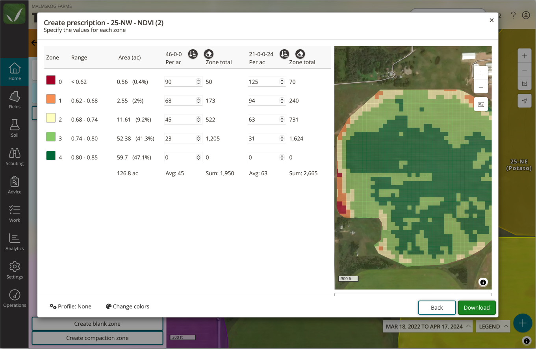Adjust stepper for zone 0 21-0-0-24 rate
Image resolution: width=536 pixels, height=349 pixels.
point(282,82)
